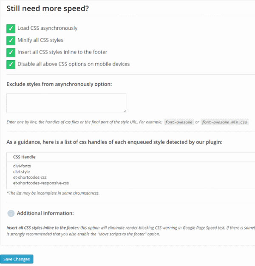Click the Additional information info icon
Image resolution: width=255 pixels, height=266 pixels.
click(x=11, y=213)
